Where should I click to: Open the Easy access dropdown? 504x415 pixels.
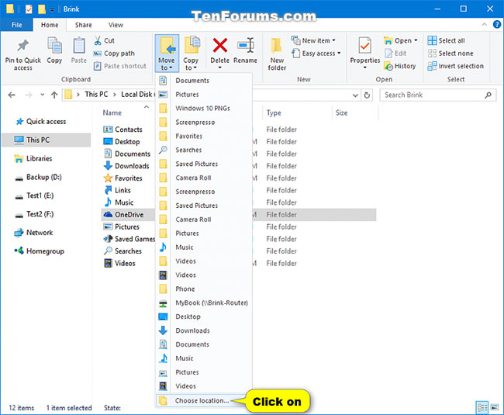coord(316,54)
